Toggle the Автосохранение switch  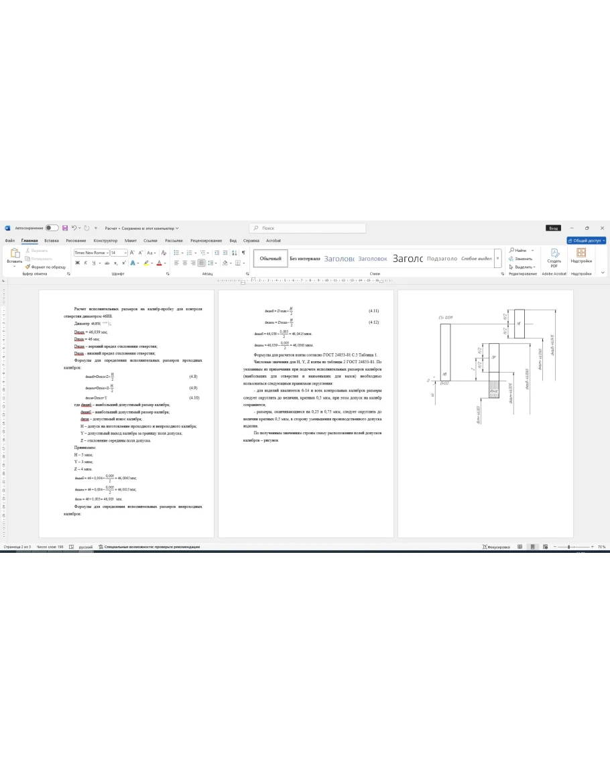[x=52, y=228]
